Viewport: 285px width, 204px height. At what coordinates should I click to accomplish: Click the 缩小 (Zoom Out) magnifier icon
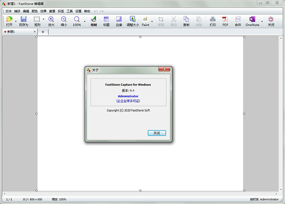(x=64, y=19)
